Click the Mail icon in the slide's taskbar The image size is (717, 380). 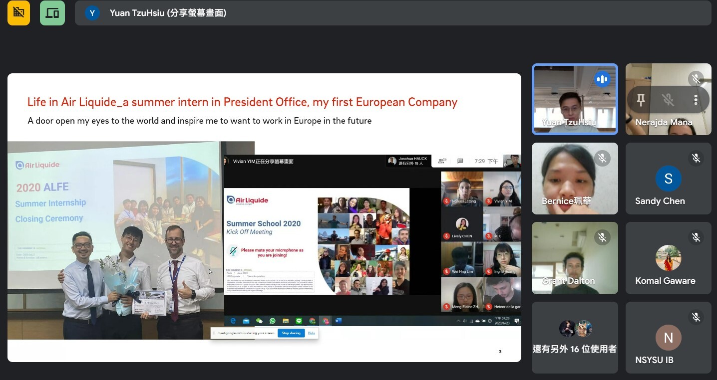coord(246,321)
